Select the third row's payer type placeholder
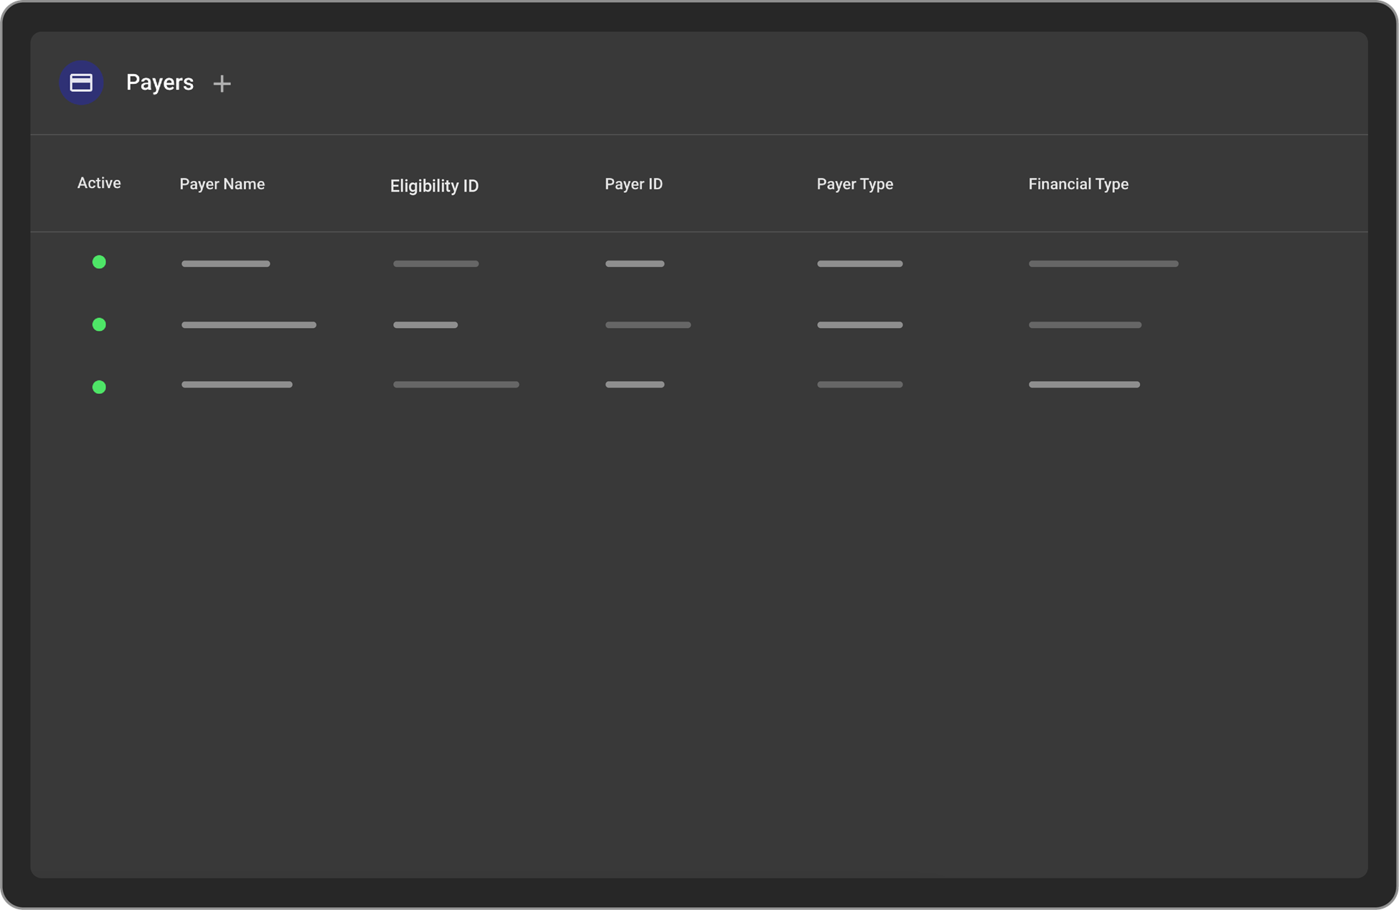The image size is (1399, 910). coord(859,384)
